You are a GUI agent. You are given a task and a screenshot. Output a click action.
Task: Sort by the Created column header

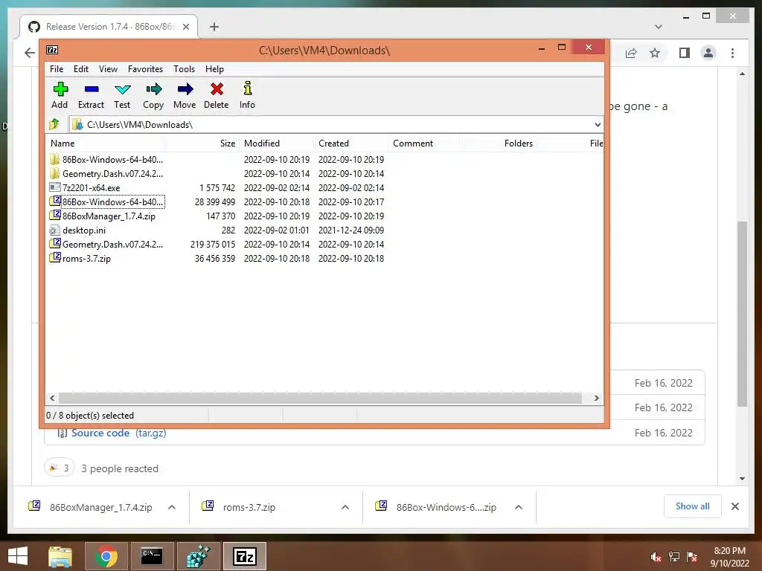pyautogui.click(x=351, y=143)
